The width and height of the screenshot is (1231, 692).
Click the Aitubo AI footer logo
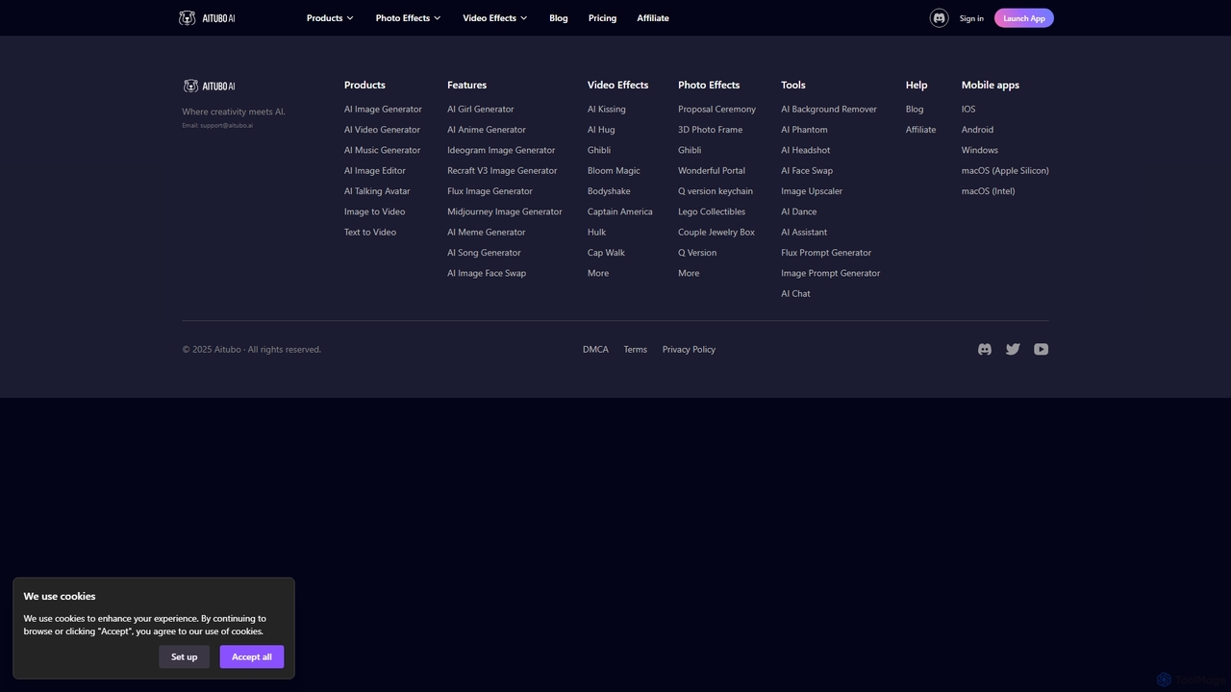209,86
